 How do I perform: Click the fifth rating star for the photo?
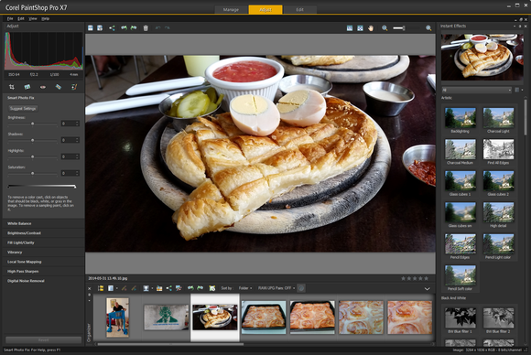click(x=427, y=278)
